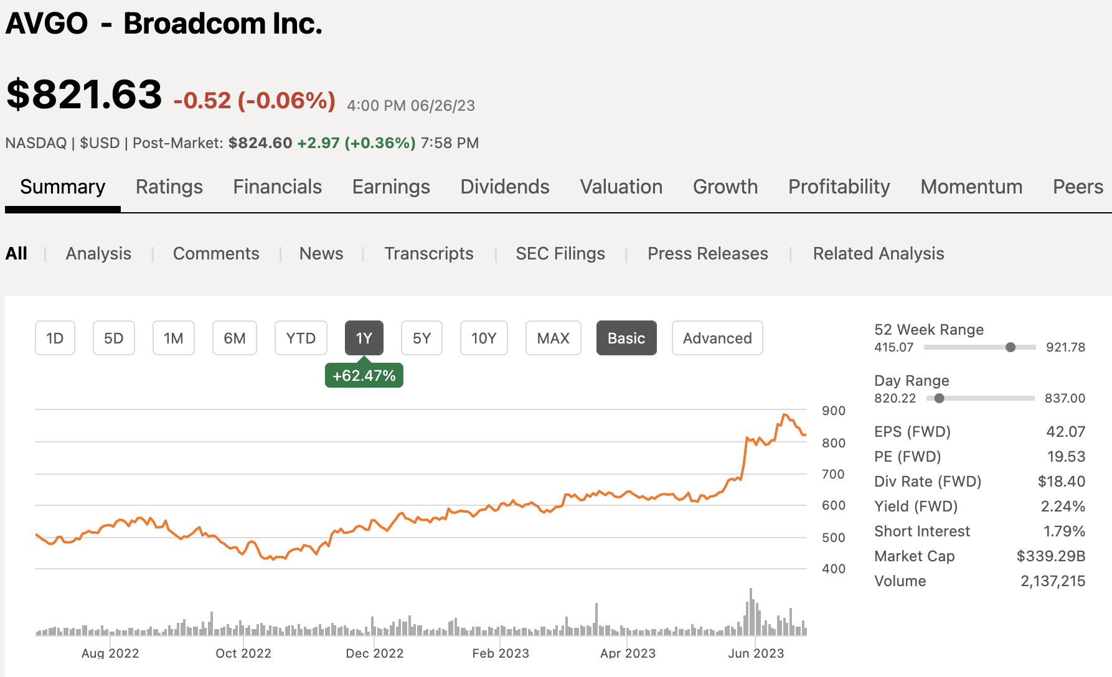Show only Analysis articles
This screenshot has height=677, width=1112.
pos(98,253)
